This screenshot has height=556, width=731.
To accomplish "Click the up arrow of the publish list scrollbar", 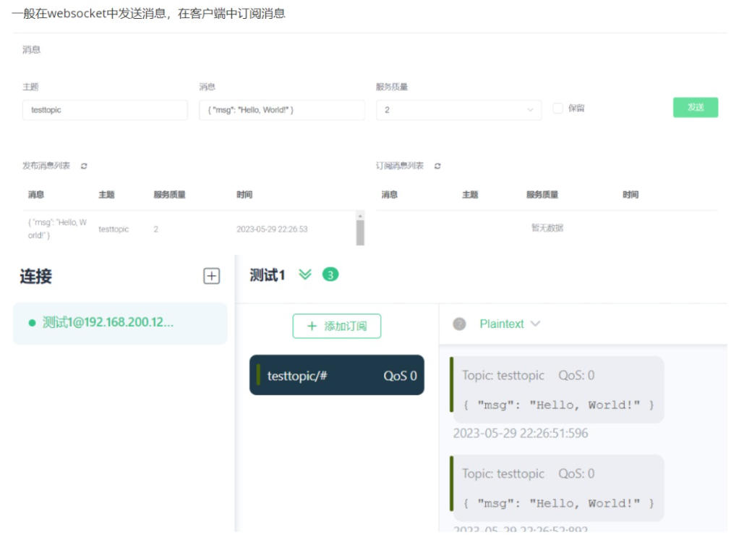I will 359,215.
